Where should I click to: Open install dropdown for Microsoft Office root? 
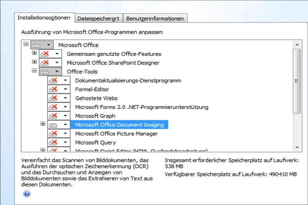click(48, 45)
